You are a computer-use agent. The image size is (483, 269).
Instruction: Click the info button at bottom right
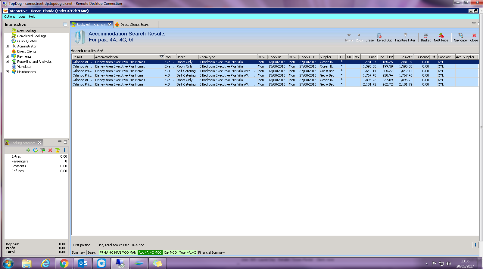(x=475, y=245)
